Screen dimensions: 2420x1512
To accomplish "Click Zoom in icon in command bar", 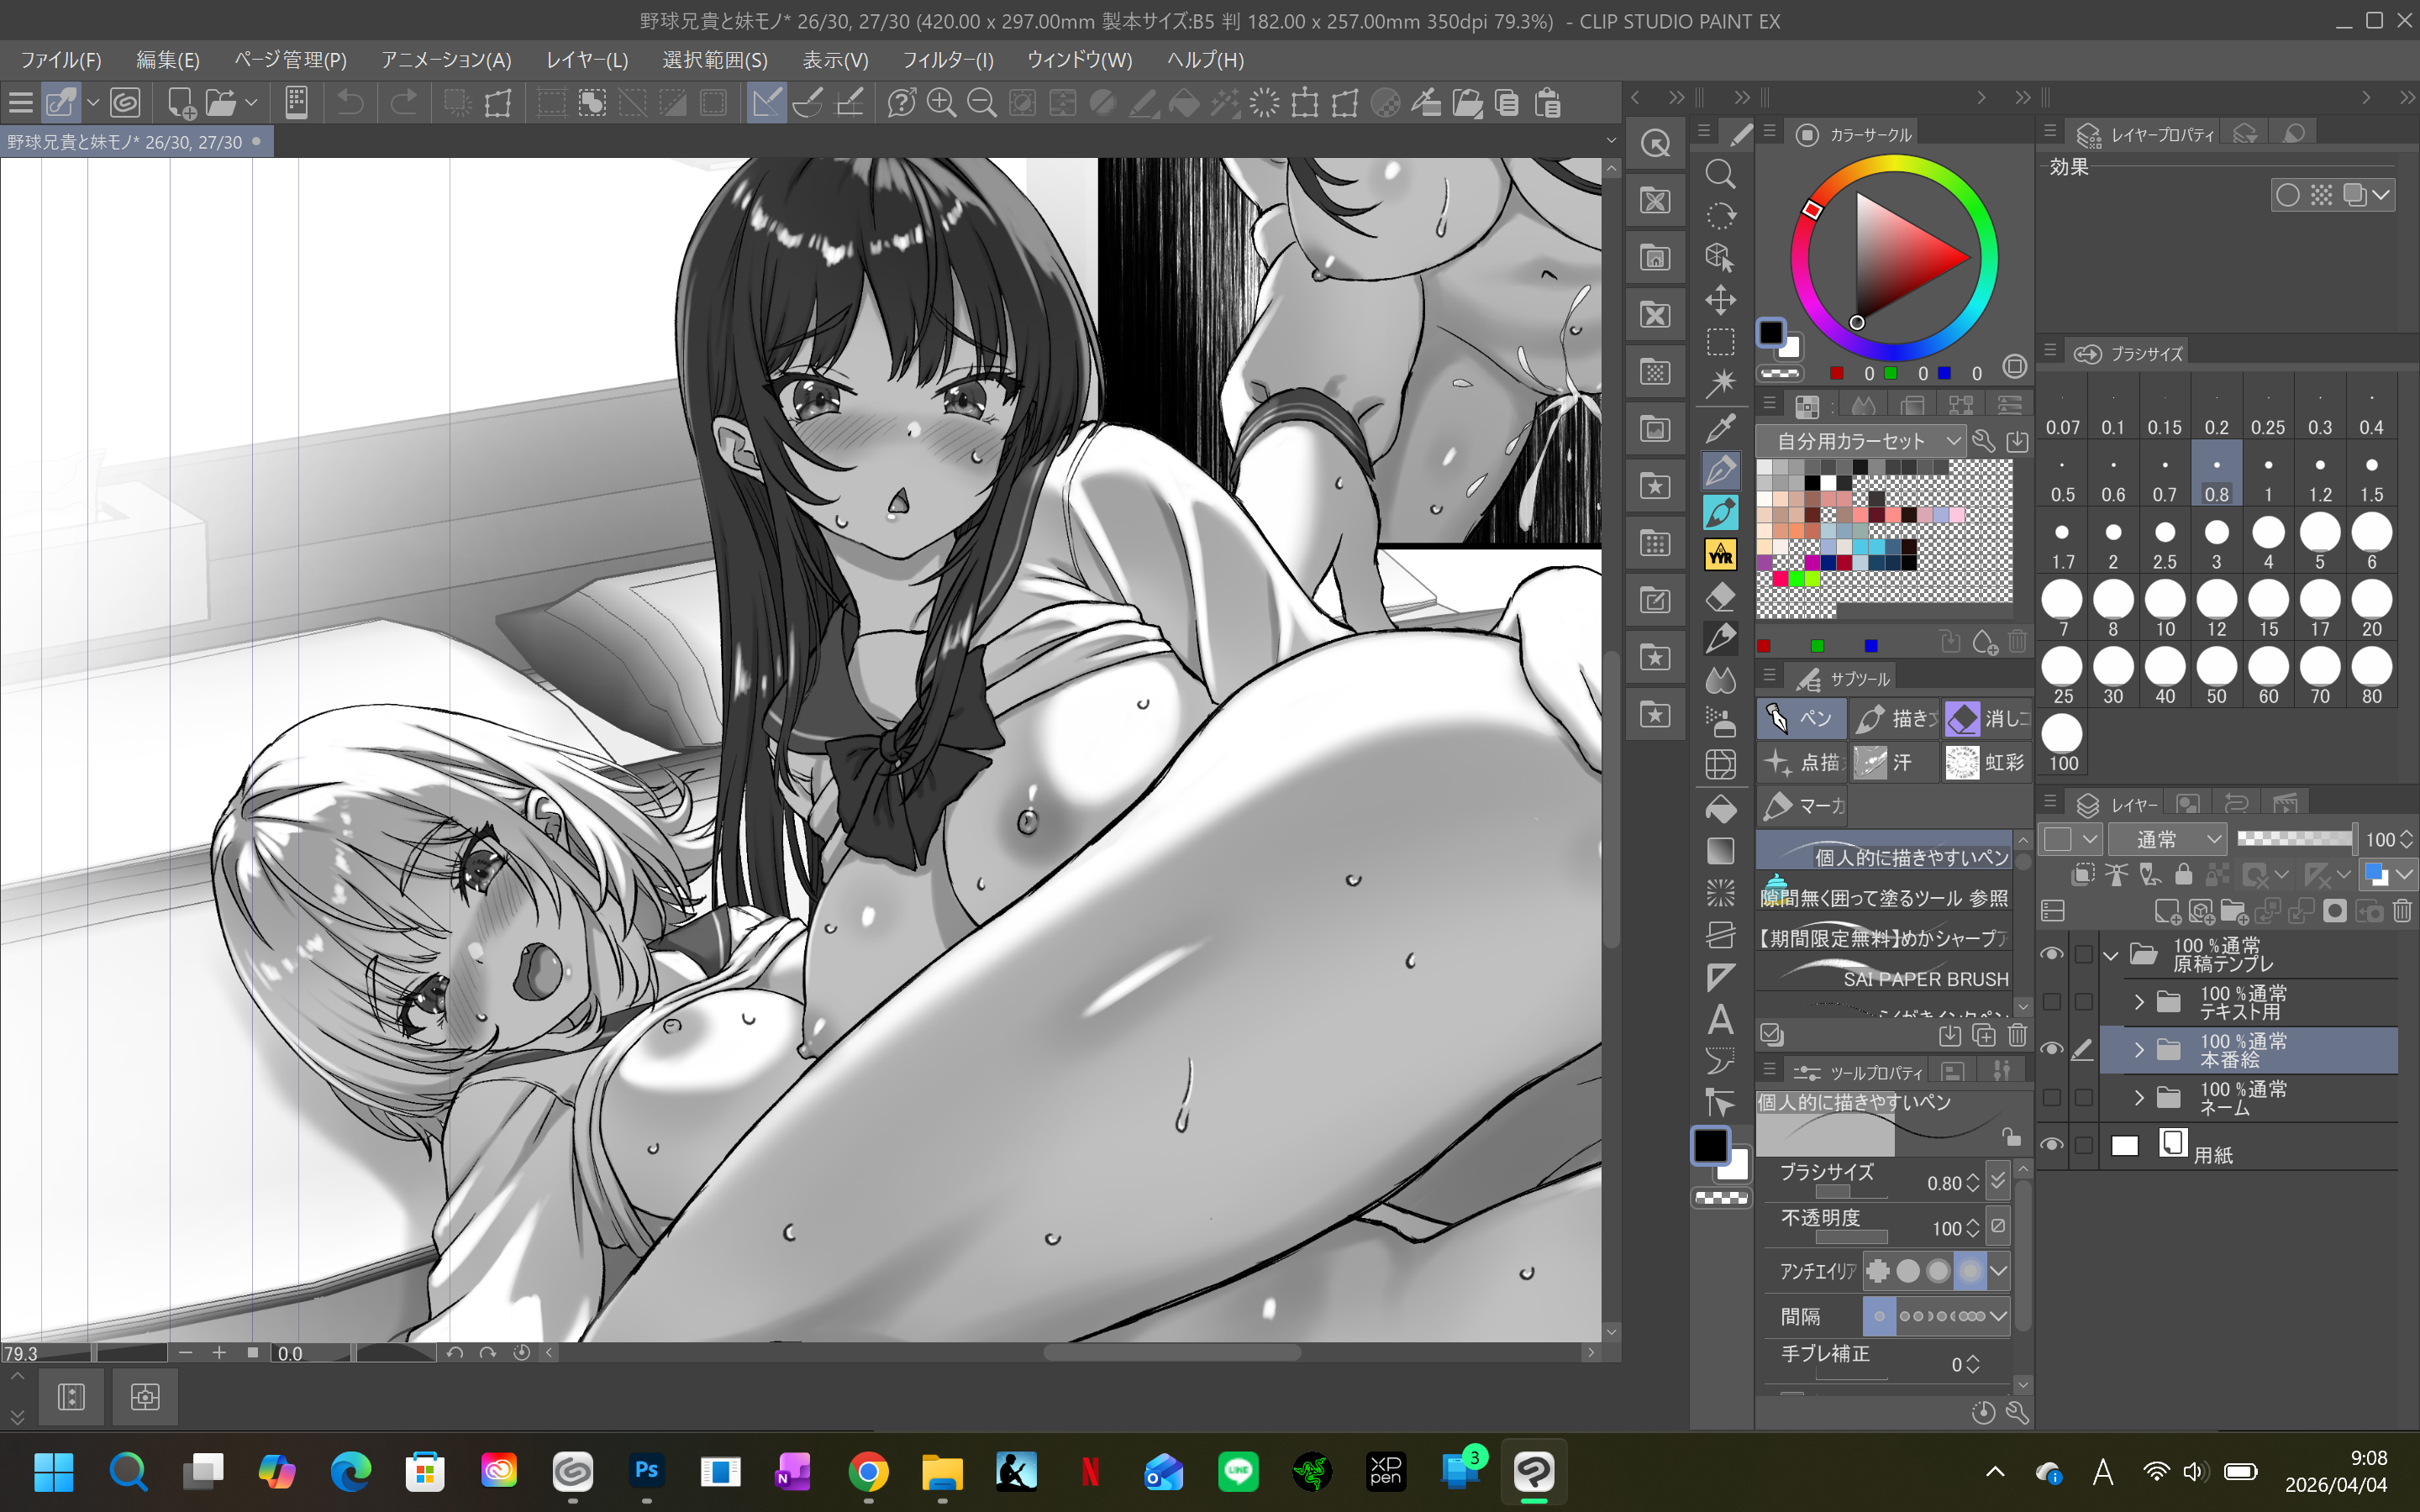I will click(x=941, y=103).
